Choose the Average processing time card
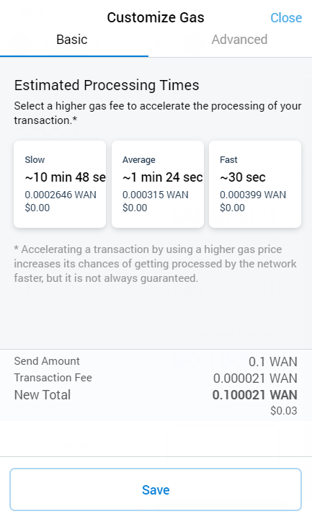Screen dimensions: 312x514 (x=158, y=184)
